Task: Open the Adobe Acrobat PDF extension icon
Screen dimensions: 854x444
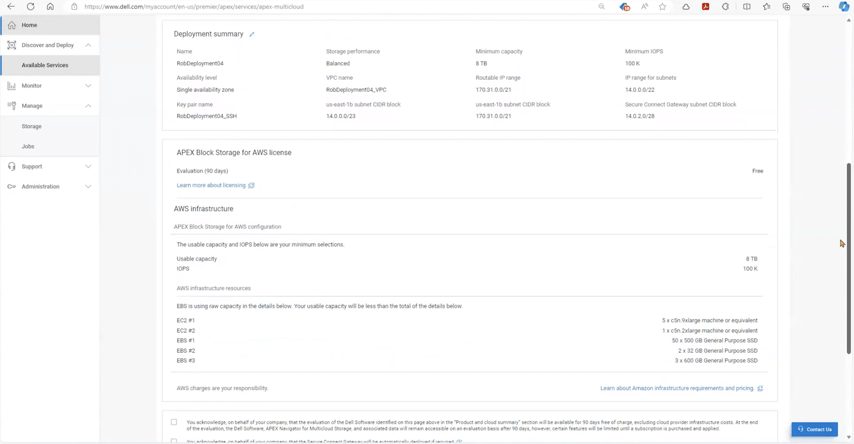Action: (705, 7)
